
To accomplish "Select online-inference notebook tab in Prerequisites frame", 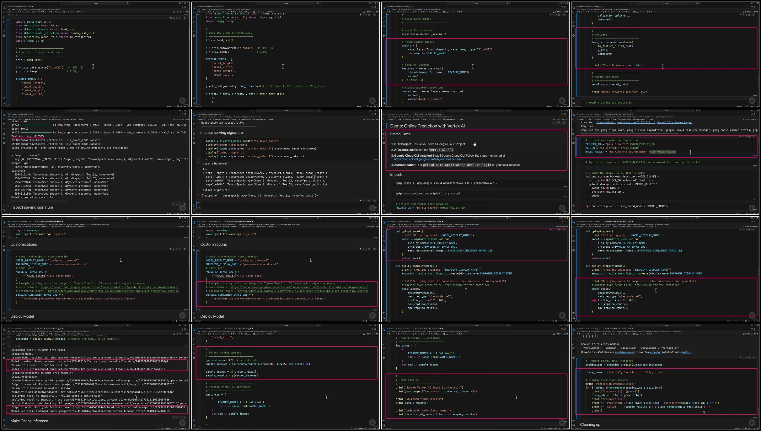I will 428,114.
